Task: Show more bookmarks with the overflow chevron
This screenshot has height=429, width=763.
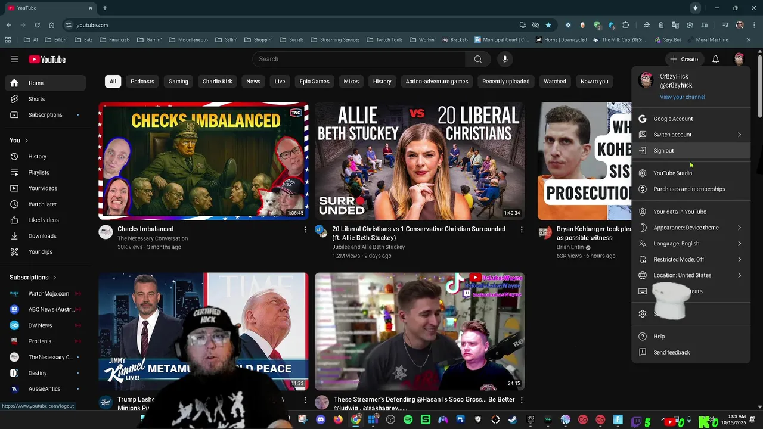Action: (x=749, y=40)
